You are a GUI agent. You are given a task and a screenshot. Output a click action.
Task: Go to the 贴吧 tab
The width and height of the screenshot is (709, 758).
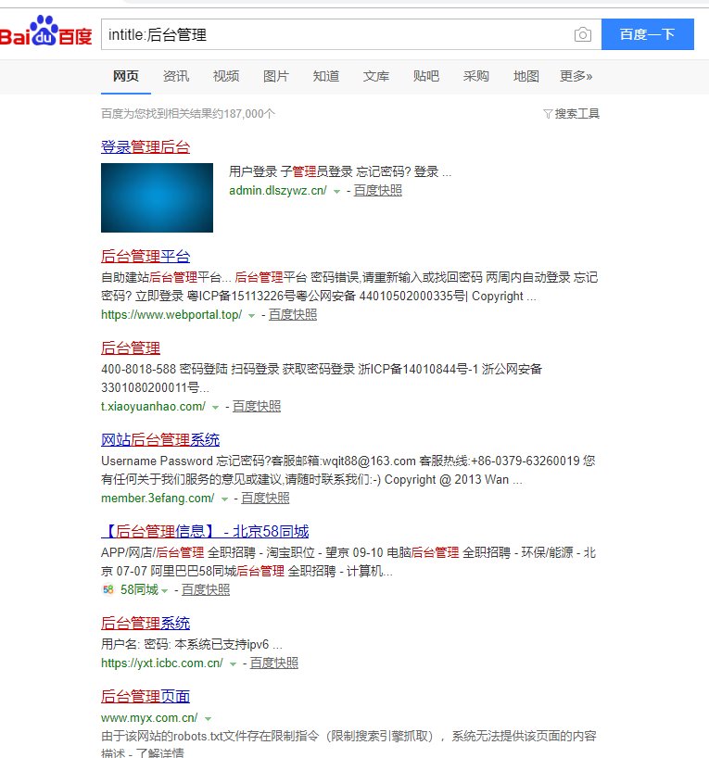(426, 76)
